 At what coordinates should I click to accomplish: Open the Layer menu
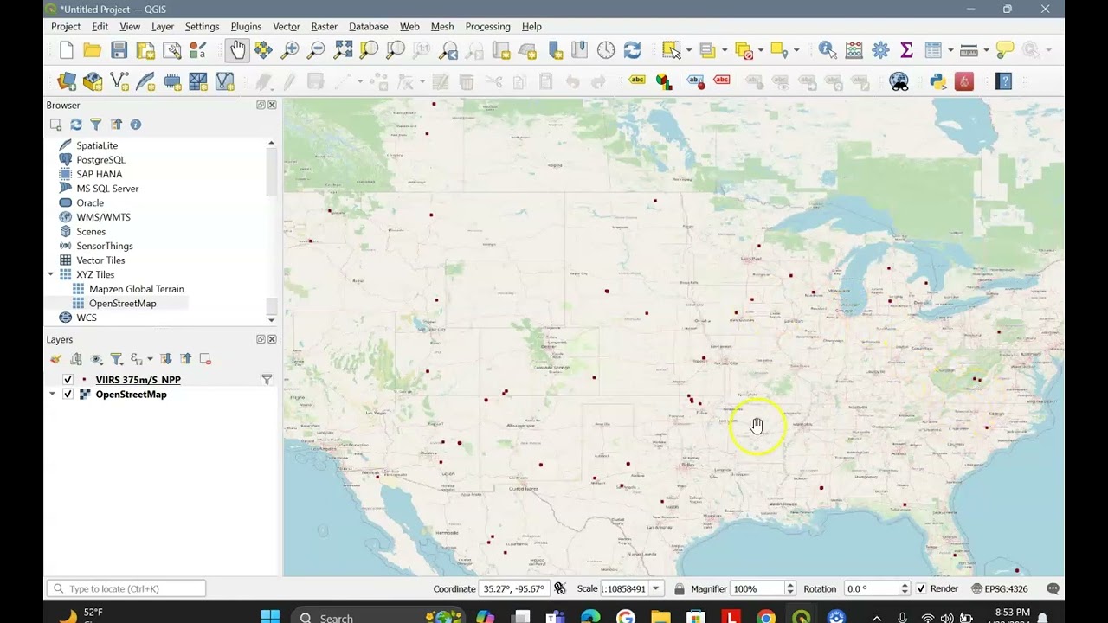(x=163, y=27)
